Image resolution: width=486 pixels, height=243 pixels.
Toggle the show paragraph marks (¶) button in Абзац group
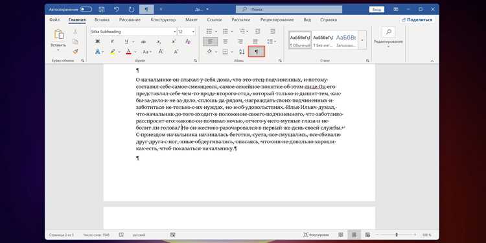[x=257, y=51]
